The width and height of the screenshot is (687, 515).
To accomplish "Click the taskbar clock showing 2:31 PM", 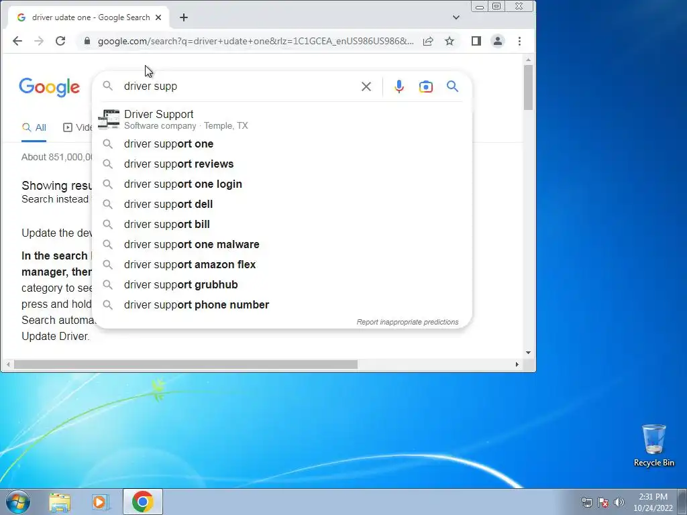I will 653,502.
